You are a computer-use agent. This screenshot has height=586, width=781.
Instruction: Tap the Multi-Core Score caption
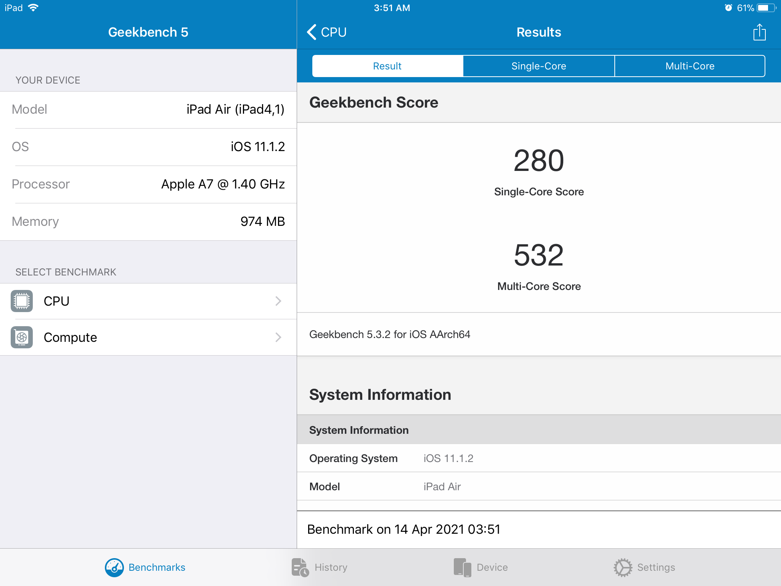[x=539, y=286]
